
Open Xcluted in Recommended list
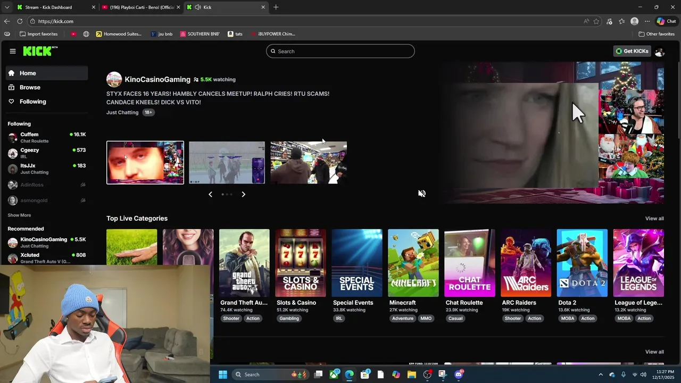(47, 258)
